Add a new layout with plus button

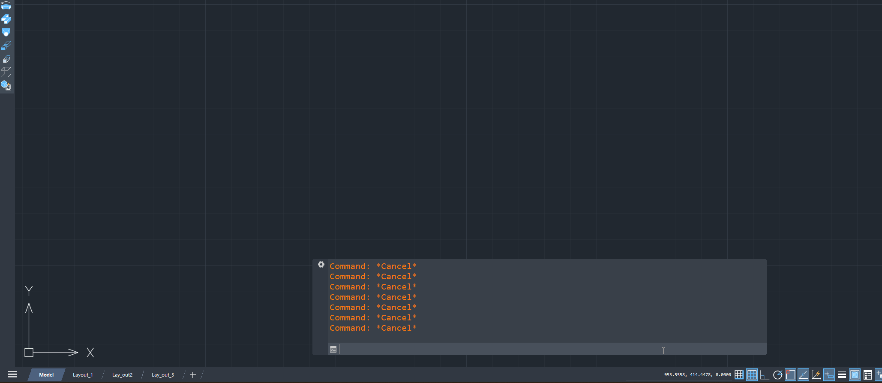193,375
